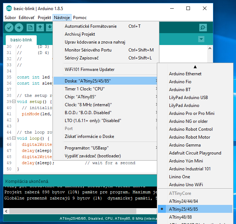The height and width of the screenshot is (224, 236).
Task: Select Arduino BT board
Action: tap(195, 90)
